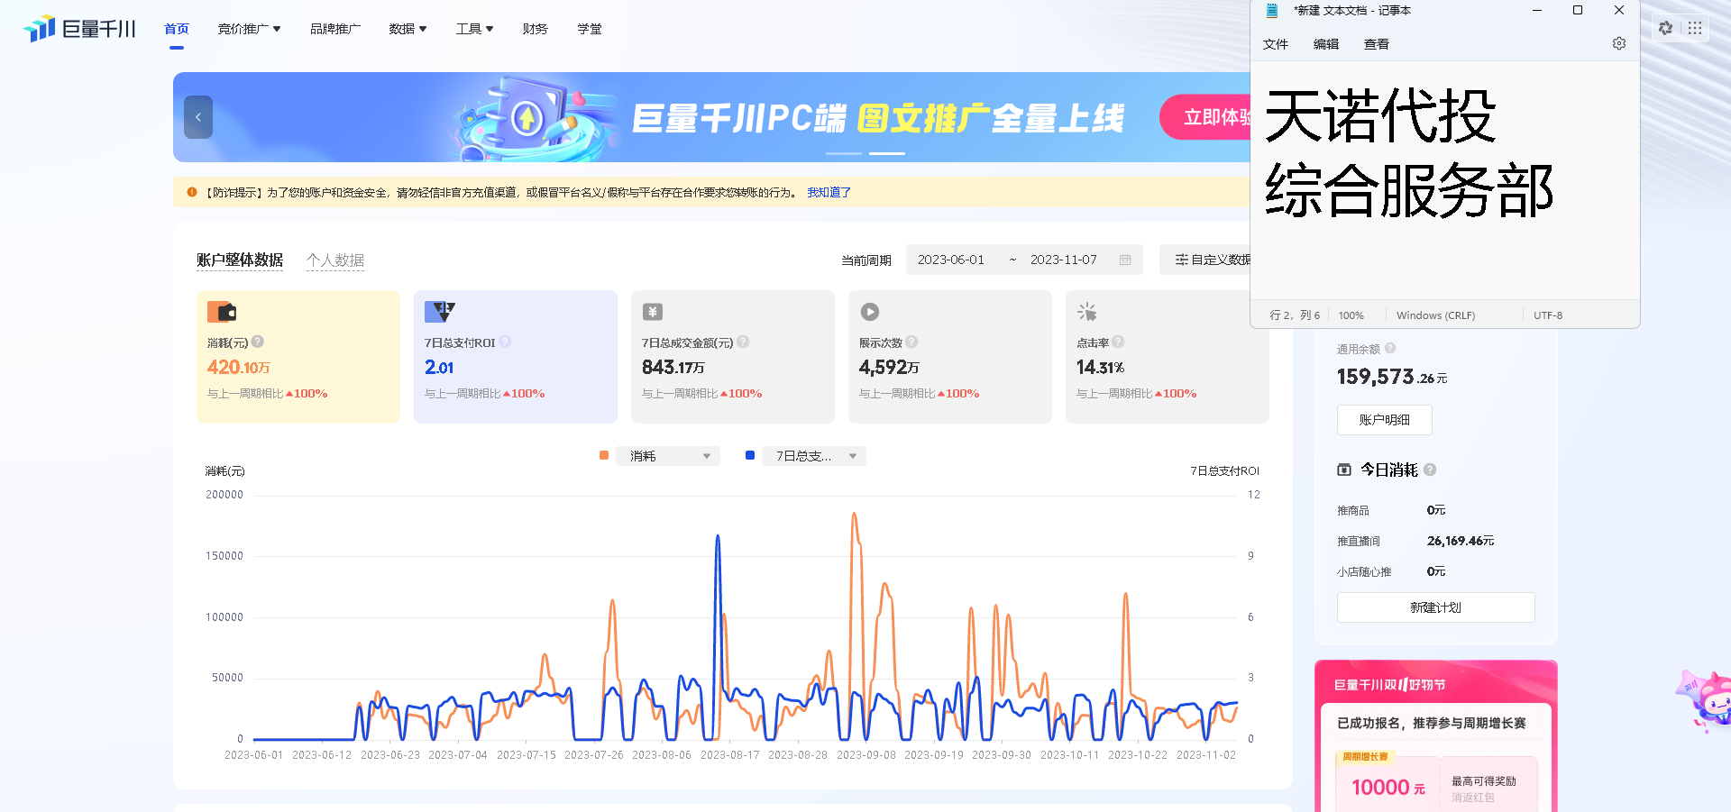The width and height of the screenshot is (1731, 812).
Task: Show help tooltip for 7日总成交金额(元)
Action: pyautogui.click(x=743, y=342)
